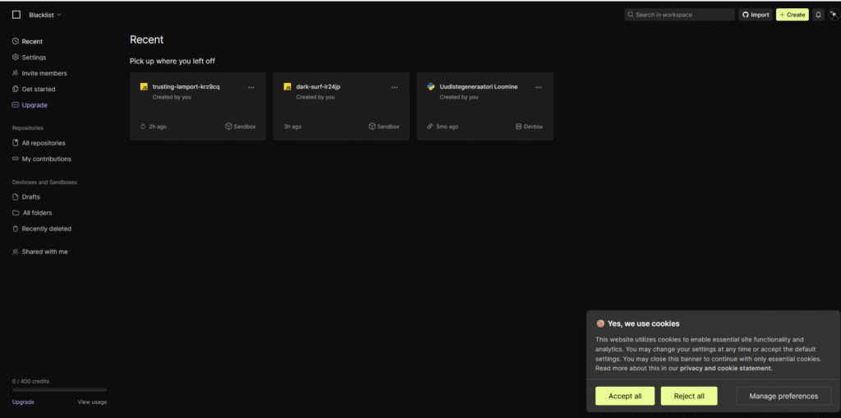Screen dimensions: 841x418
Task: Click the notifications bell icon
Action: tap(818, 15)
